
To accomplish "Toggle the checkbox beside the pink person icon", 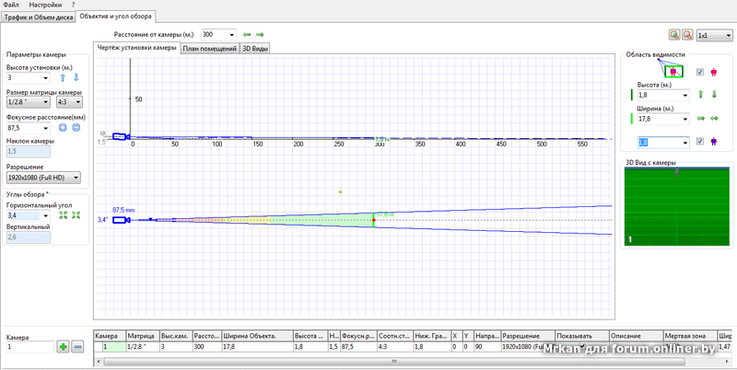I will (700, 72).
